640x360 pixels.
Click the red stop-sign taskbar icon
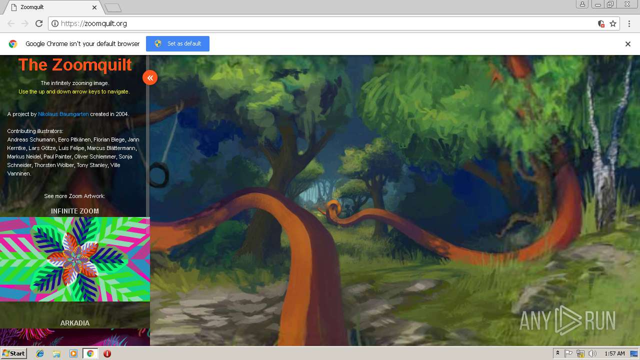click(x=107, y=353)
